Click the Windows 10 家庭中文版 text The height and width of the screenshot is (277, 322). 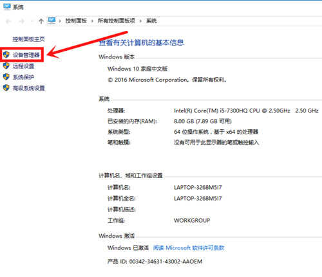coord(137,69)
